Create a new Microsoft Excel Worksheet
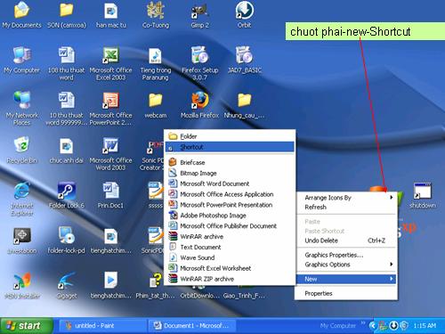The width and height of the screenshot is (445, 334). coord(230,268)
